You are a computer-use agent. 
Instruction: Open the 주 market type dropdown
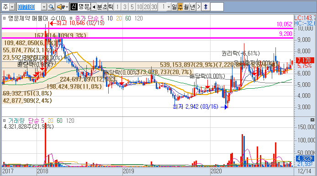coord(12,7)
